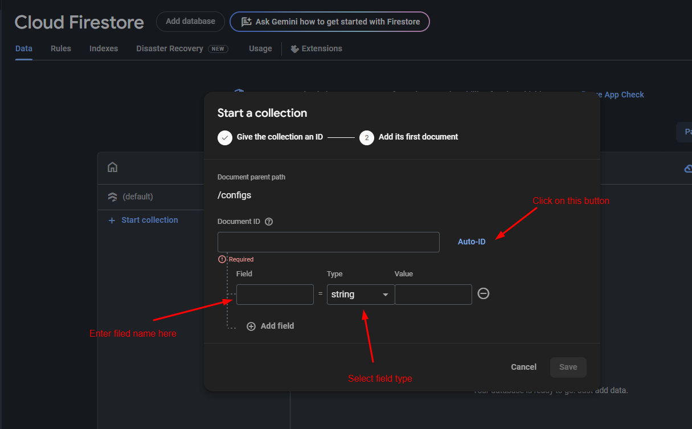Viewport: 692px width, 429px height.
Task: Open the Indexes tab
Action: tap(104, 48)
